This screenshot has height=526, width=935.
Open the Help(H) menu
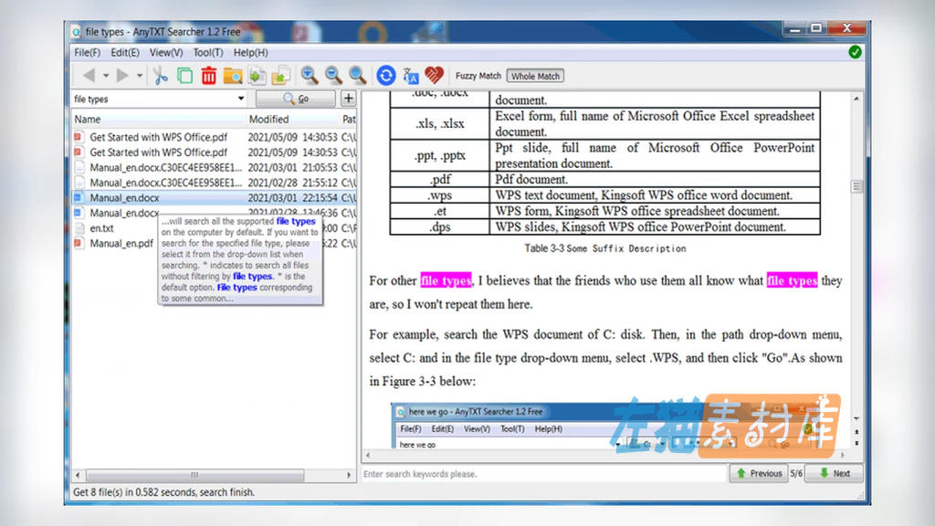pyautogui.click(x=250, y=52)
